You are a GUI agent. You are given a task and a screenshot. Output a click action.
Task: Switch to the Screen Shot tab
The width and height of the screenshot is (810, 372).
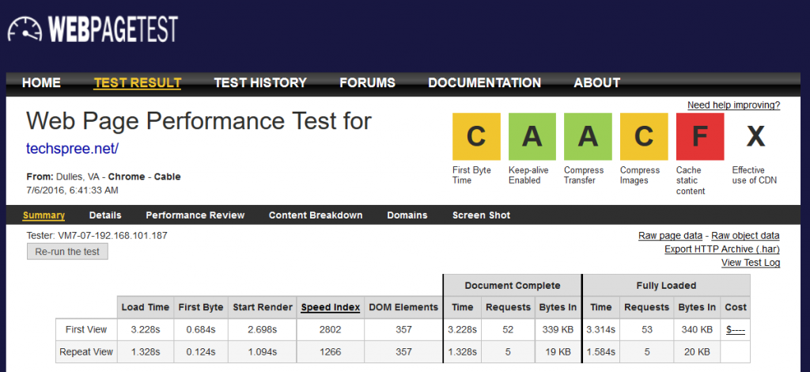coord(482,215)
